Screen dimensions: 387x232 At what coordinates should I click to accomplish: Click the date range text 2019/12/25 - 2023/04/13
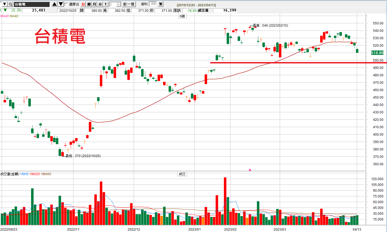tap(196, 5)
